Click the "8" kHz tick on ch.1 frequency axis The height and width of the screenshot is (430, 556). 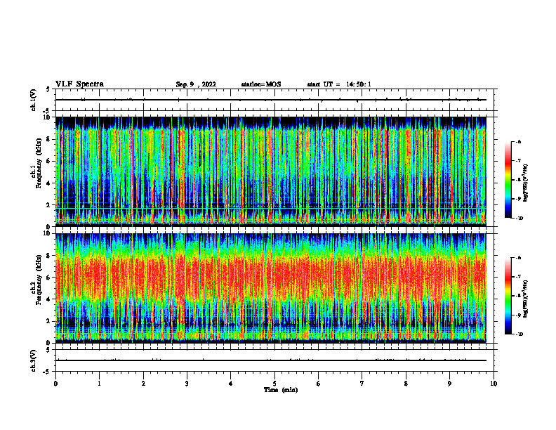click(x=49, y=139)
